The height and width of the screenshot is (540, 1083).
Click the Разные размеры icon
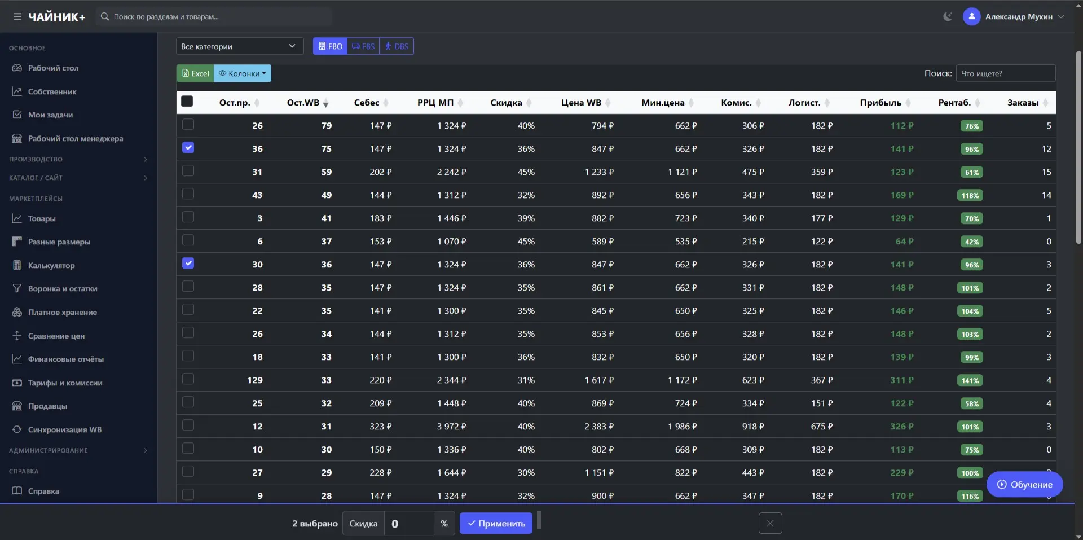pyautogui.click(x=17, y=242)
